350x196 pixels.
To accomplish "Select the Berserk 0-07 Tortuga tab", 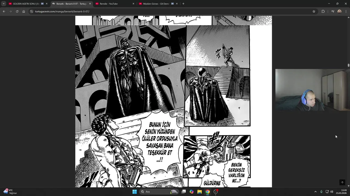I will 71,4.
